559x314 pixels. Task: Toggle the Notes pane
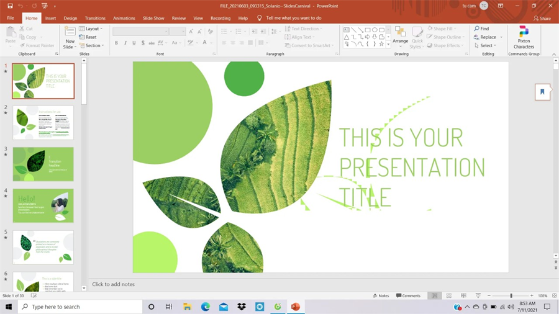point(380,296)
